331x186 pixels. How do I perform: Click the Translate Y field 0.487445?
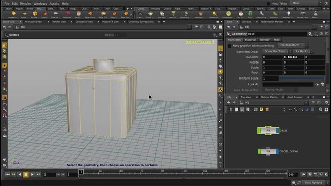(x=293, y=57)
